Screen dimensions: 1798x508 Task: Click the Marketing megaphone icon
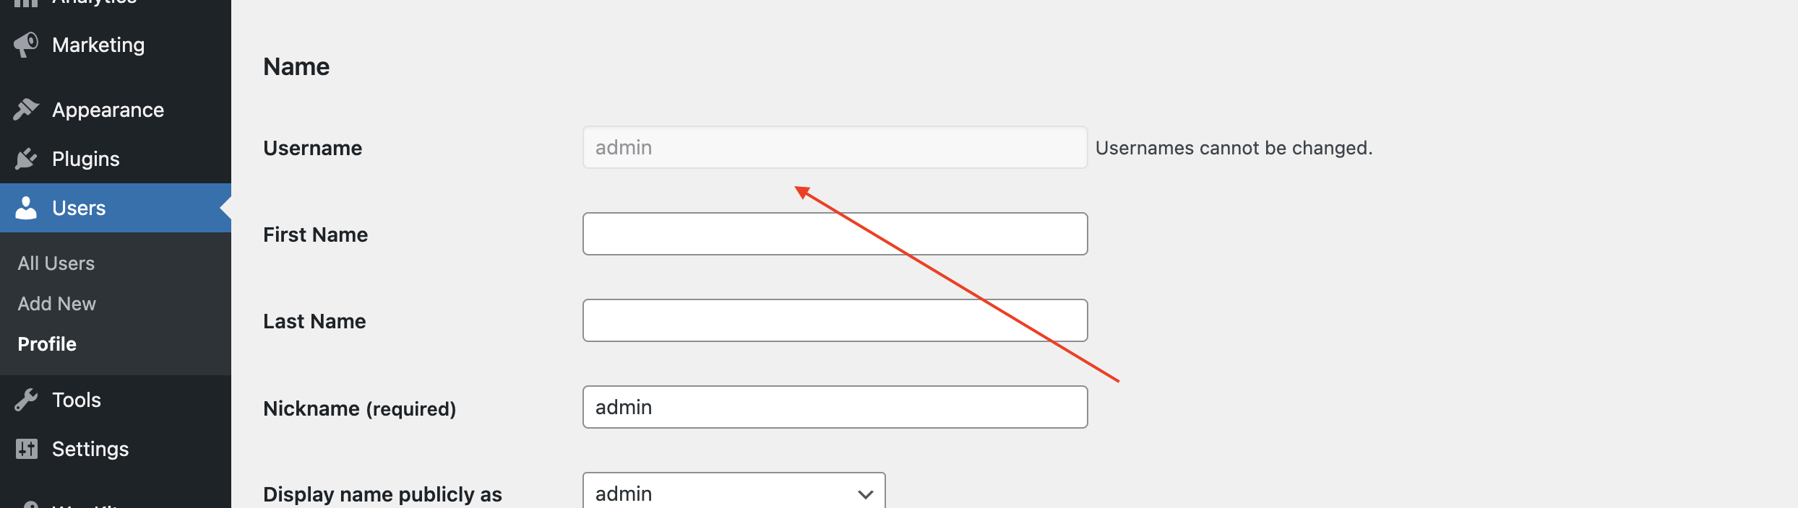(26, 45)
